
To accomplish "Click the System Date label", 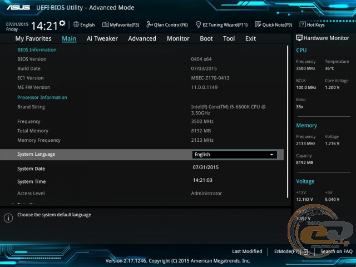I will pos(31,169).
